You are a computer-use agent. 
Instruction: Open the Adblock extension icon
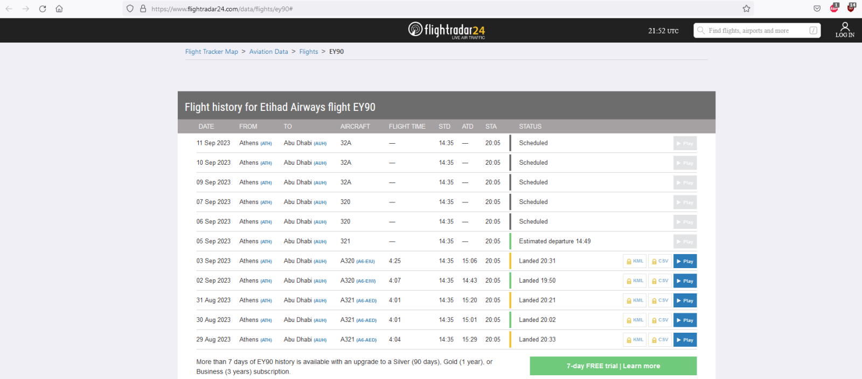834,8
